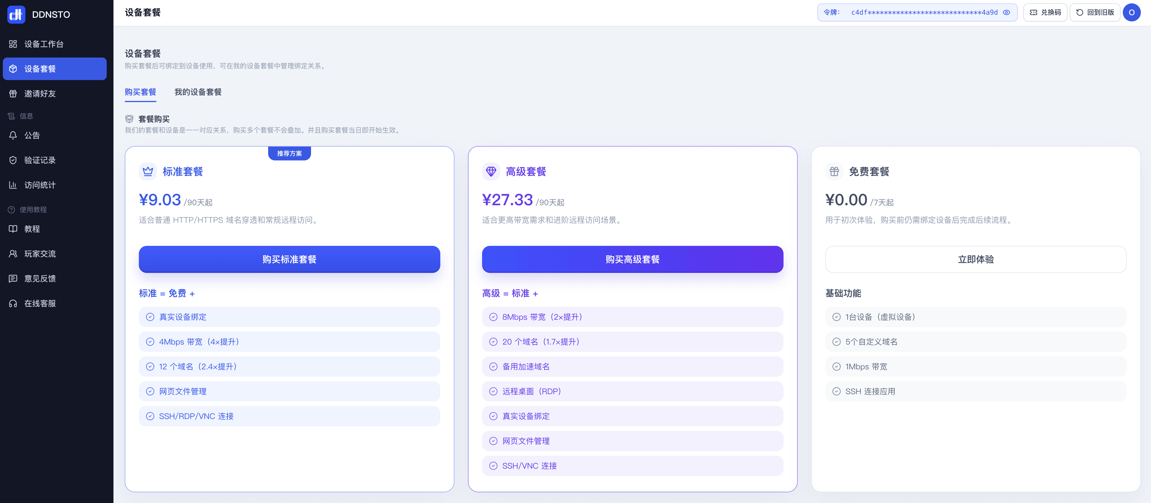The width and height of the screenshot is (1151, 503).
Task: Click the check icon beside 1Mbps 带宽
Action: (x=836, y=367)
